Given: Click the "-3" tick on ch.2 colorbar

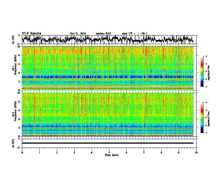Looking at the screenshot, I should (206, 103).
